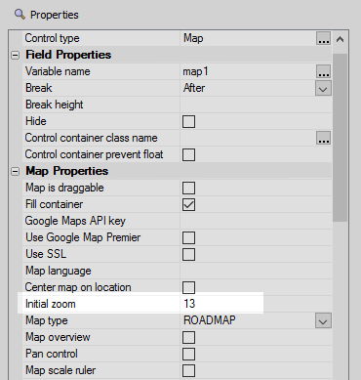The width and height of the screenshot is (361, 380).
Task: Enable Control container prevent float checkbox
Action: (189, 154)
